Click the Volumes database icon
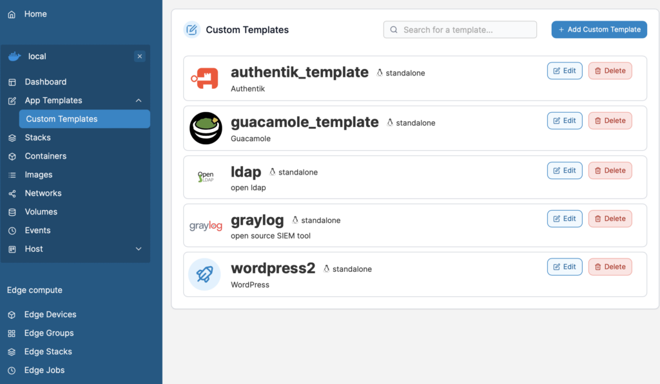 tap(12, 212)
